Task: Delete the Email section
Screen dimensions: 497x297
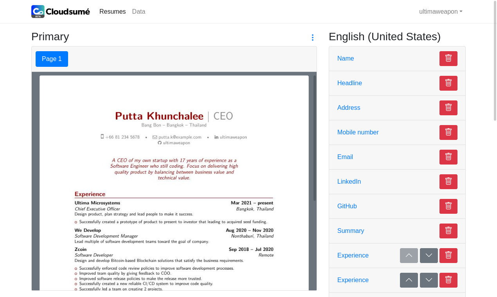Action: [x=448, y=157]
